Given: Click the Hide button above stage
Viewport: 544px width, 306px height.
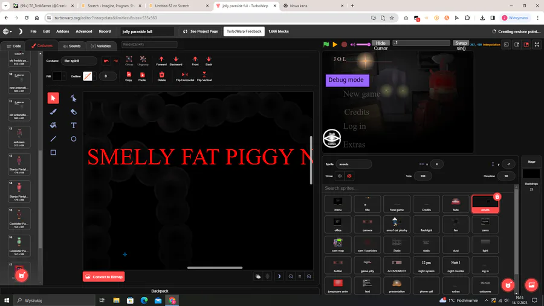Looking at the screenshot, I should tap(381, 43).
